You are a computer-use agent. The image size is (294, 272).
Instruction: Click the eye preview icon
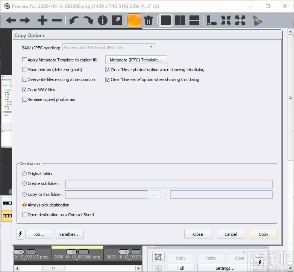[158, 268]
